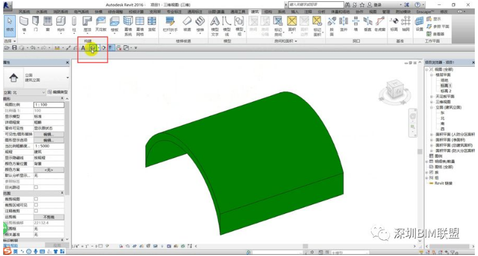Select the 标高 (Level) tool in ribbon
This screenshot has height=256, width=478.
click(393, 23)
